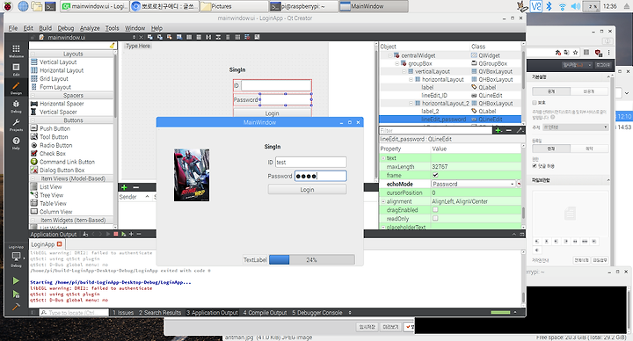The width and height of the screenshot is (633, 341).
Task: Enable the dragEnabled checkbox
Action: [x=435, y=210]
